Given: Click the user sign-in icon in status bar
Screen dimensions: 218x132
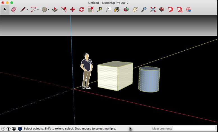Looking at the screenshot, I should click(x=14, y=129).
